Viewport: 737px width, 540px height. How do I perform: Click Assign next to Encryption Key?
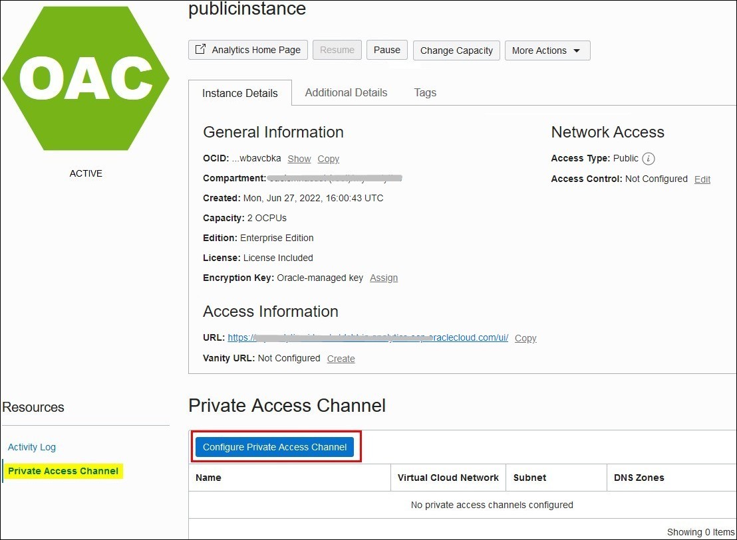pos(384,278)
